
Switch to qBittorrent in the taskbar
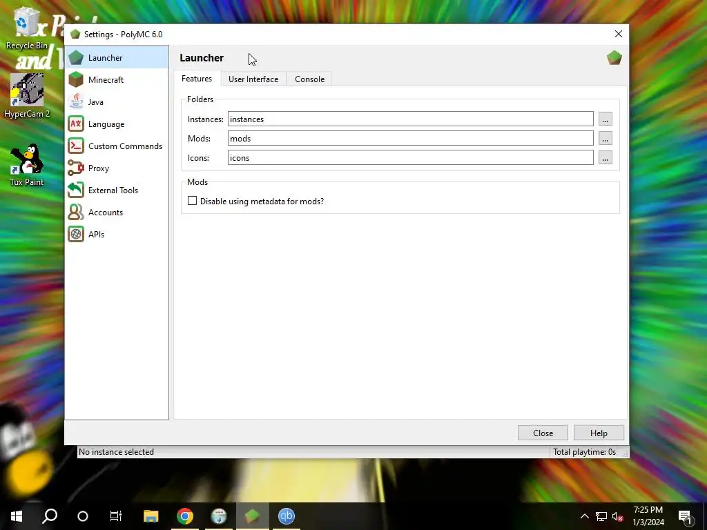click(x=287, y=516)
